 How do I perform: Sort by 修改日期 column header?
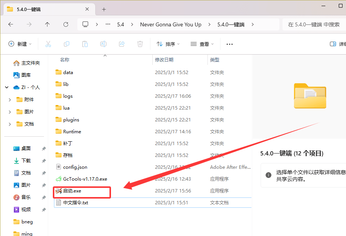click(164, 60)
